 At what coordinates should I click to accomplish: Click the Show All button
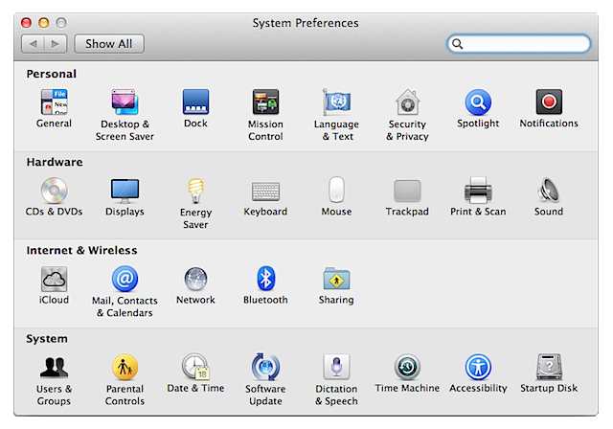109,44
